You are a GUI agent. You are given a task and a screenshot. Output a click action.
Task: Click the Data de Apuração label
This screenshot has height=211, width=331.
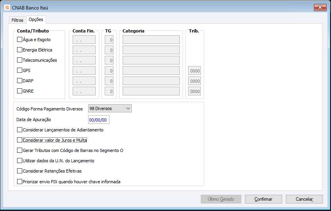[34, 120]
